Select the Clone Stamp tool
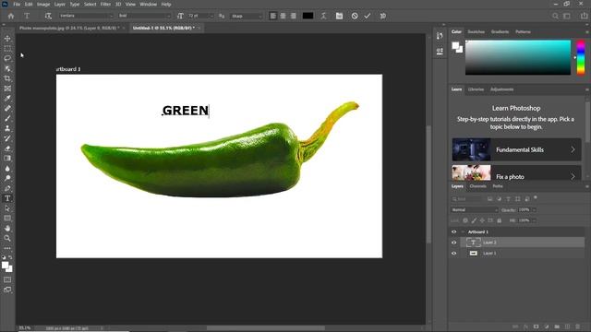Screen dimensions: 591x332 tap(7, 128)
